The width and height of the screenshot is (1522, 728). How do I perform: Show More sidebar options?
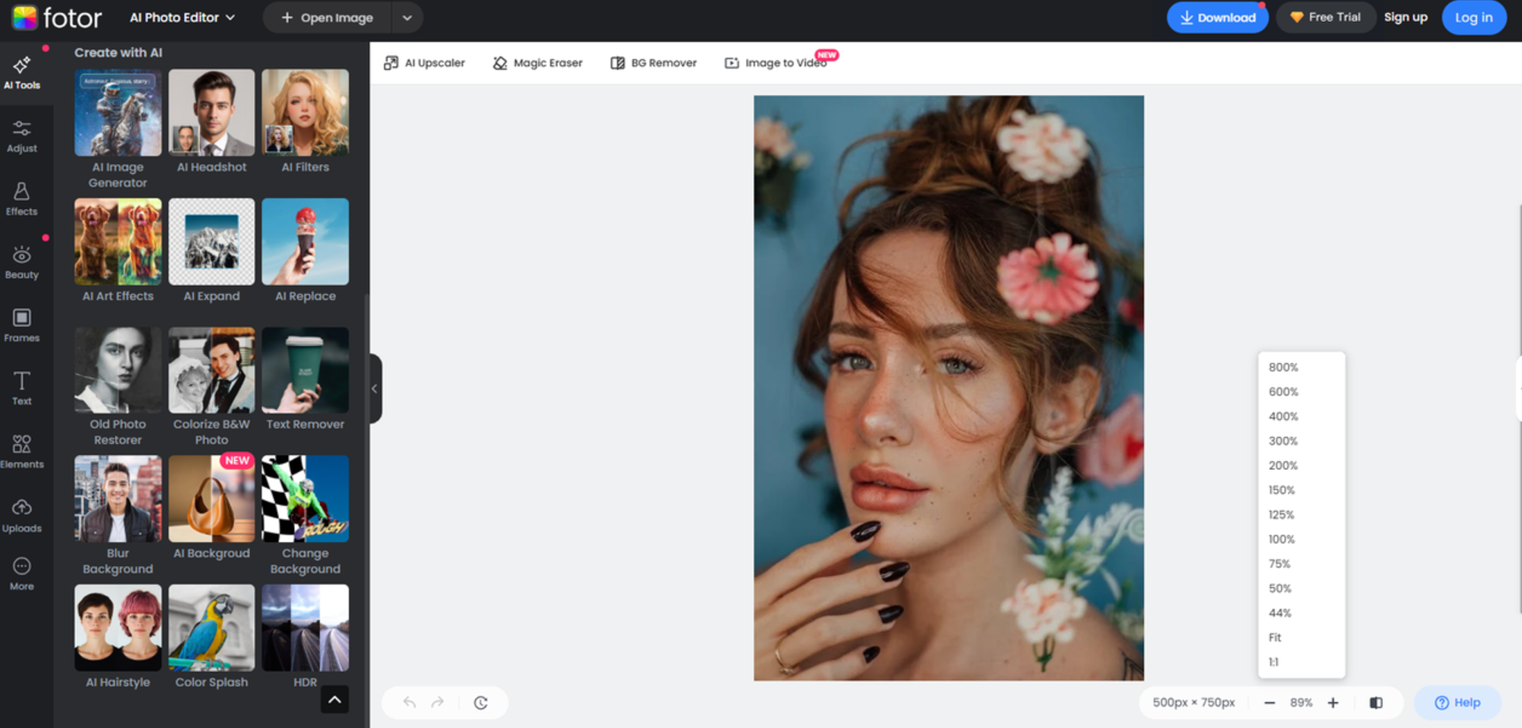[22, 574]
